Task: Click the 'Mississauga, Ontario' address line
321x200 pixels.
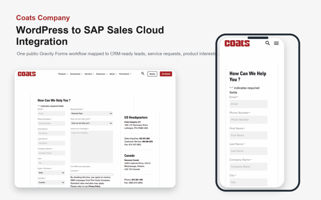Action: tap(134, 166)
